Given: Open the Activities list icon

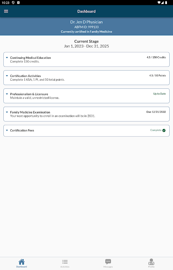Looking at the screenshot, I should pyautogui.click(x=65, y=262).
